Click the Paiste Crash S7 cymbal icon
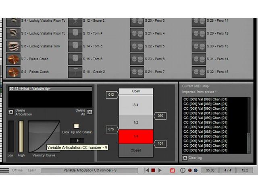Screen dimensions: 258x193 [x=13, y=59]
